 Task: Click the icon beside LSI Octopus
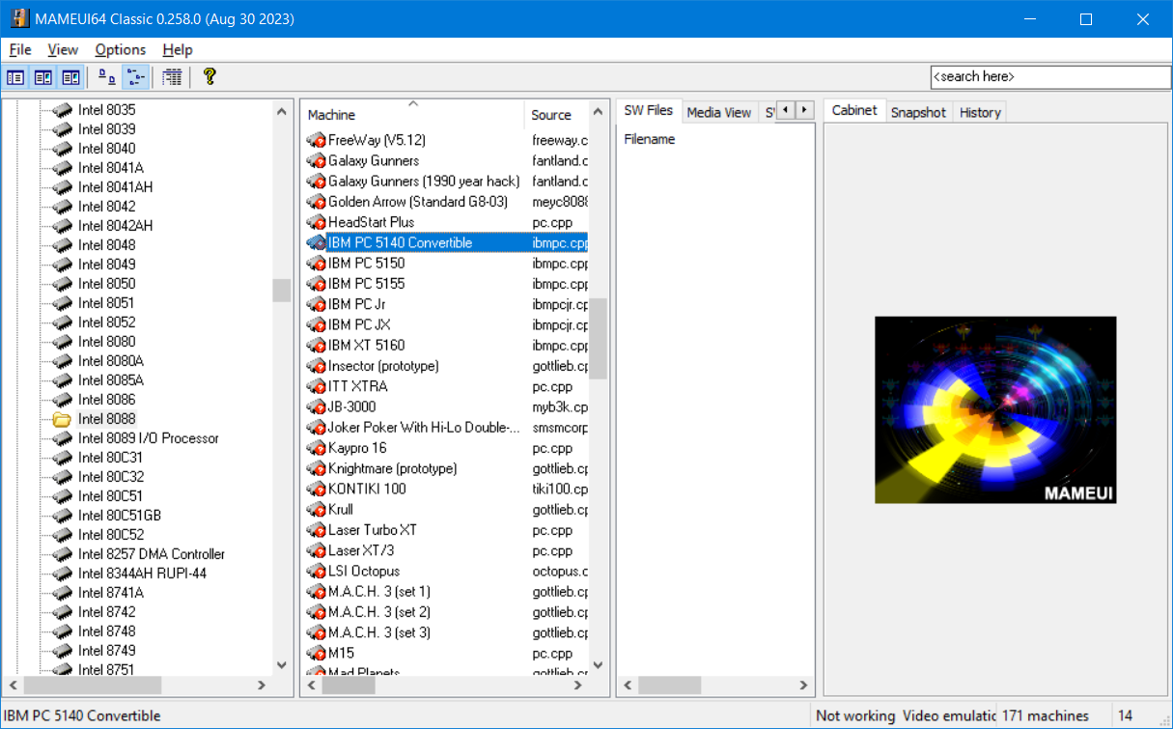click(316, 571)
